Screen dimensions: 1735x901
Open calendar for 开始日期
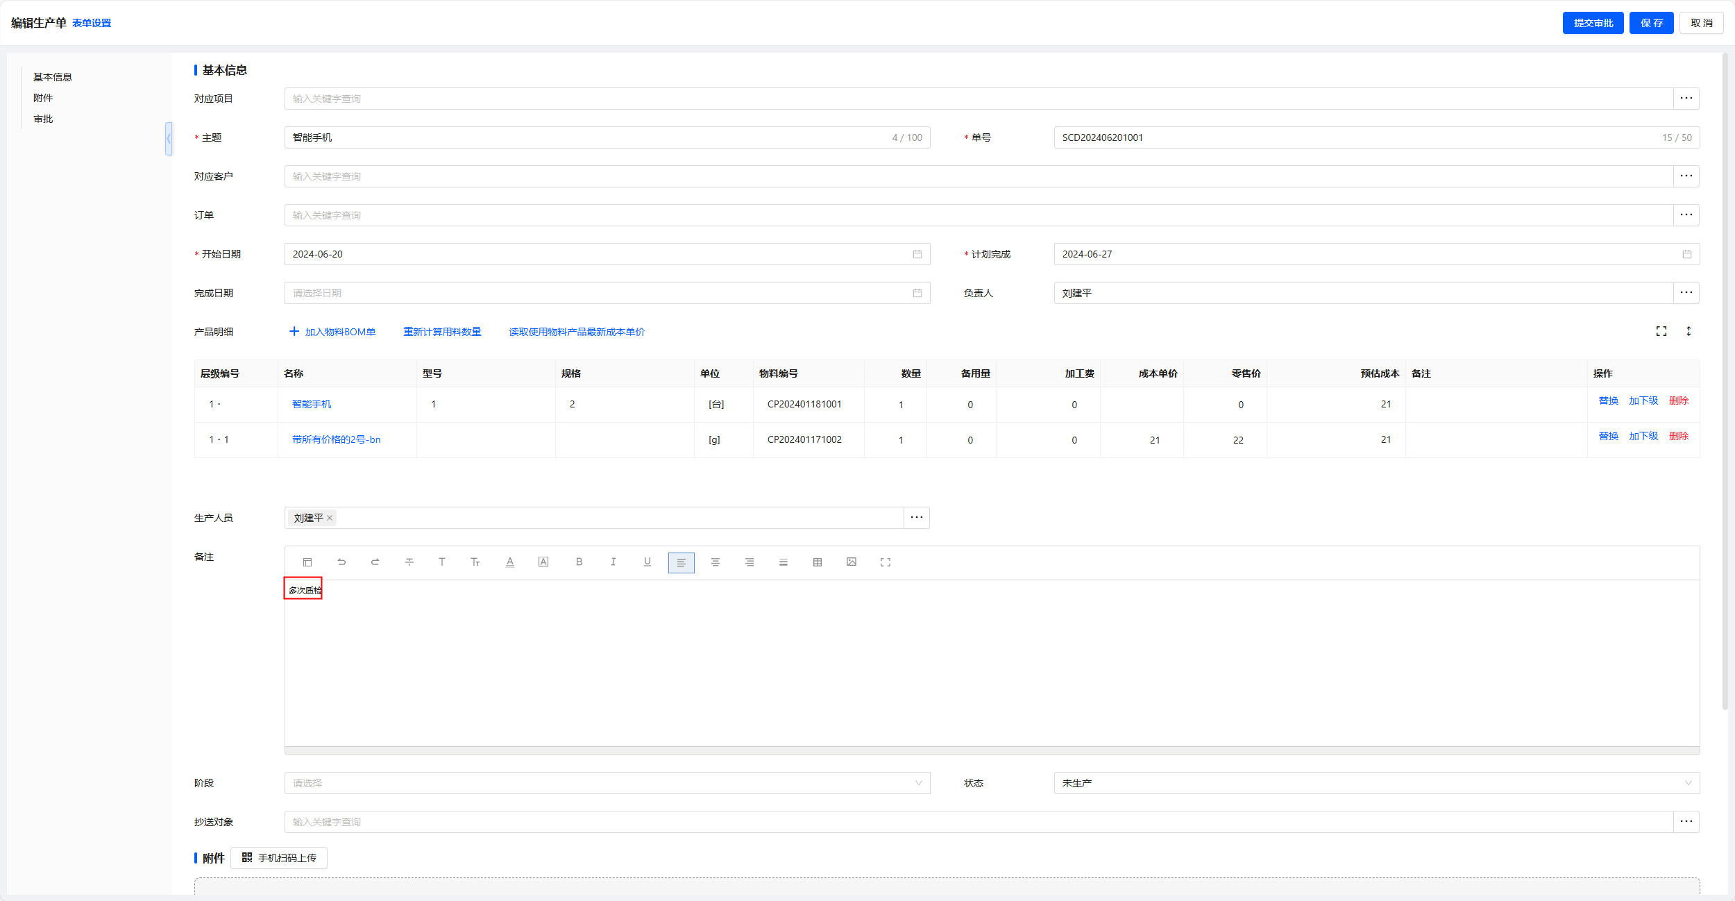[917, 254]
